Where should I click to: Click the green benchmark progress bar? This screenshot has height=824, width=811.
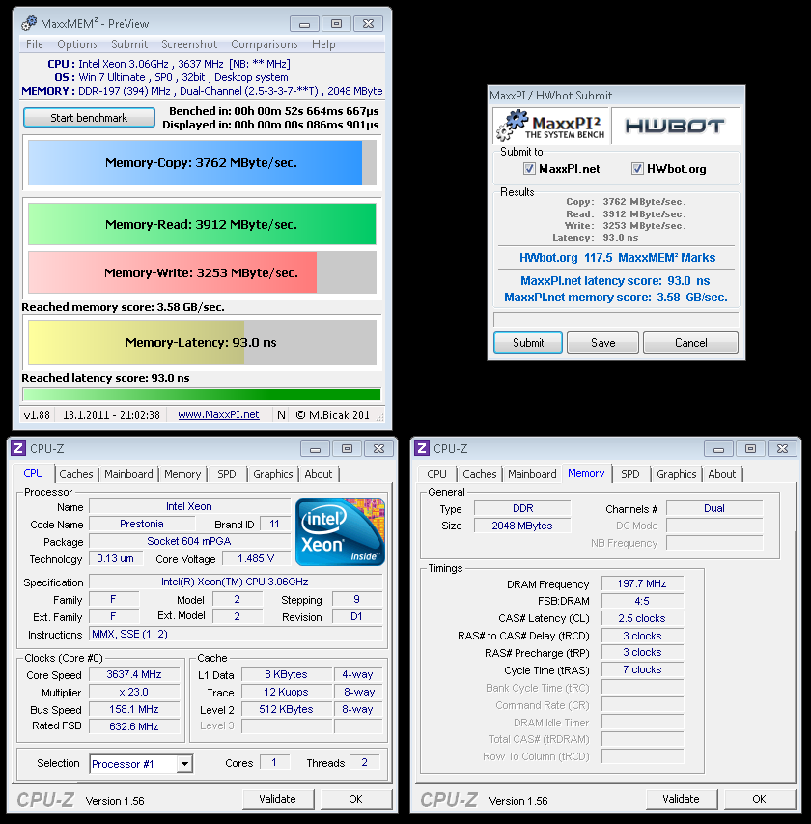202,394
